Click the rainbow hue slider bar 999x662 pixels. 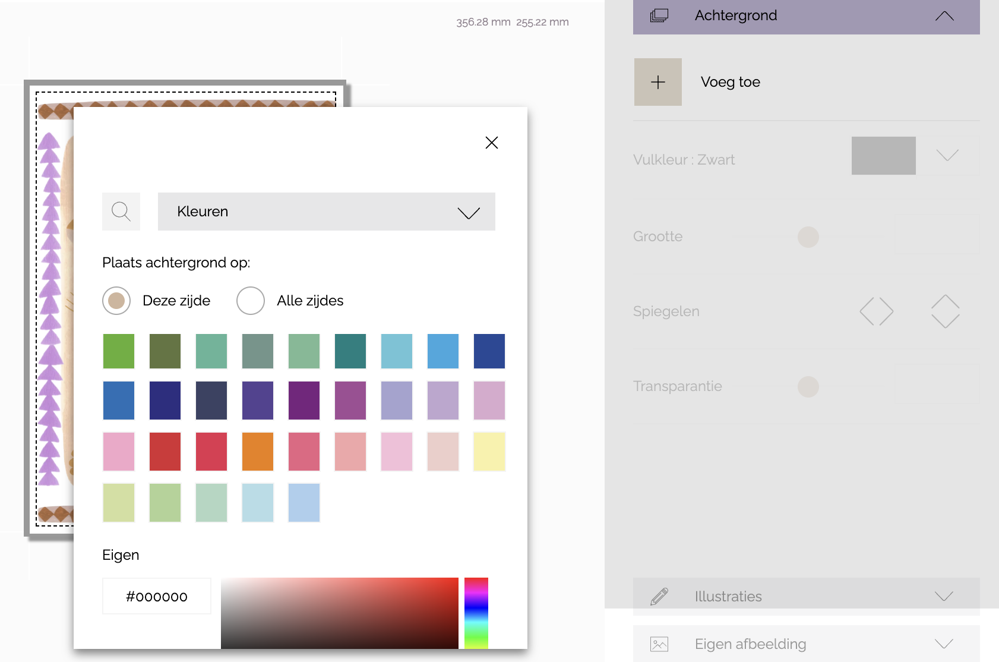click(476, 613)
